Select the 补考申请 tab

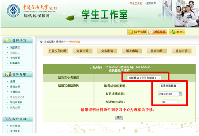coord(157,51)
